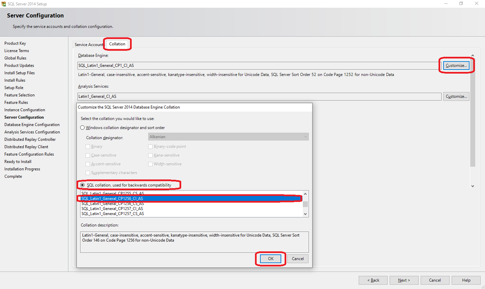Click Instance Configuration step in sidebar
The width and height of the screenshot is (485, 289).
[25, 110]
